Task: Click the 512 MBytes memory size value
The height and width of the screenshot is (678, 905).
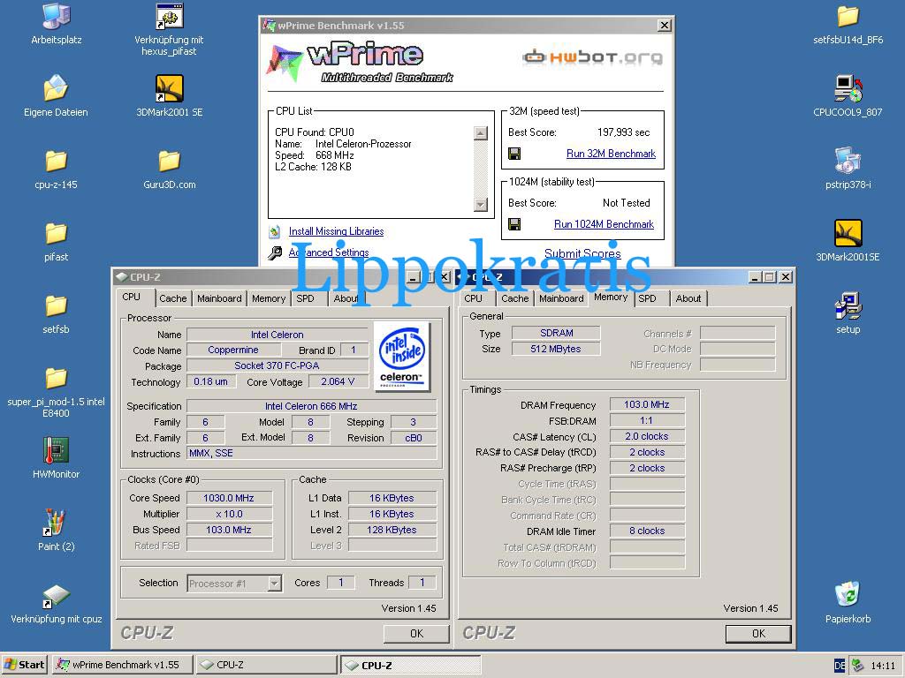Action: click(x=556, y=349)
